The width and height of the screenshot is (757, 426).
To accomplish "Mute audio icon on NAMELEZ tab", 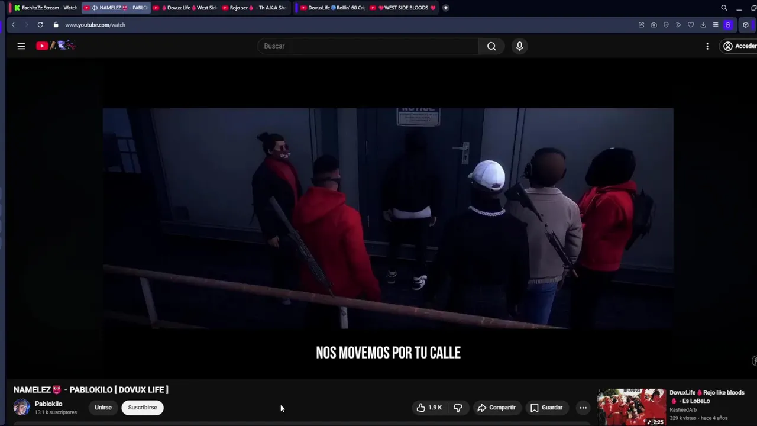I will [95, 8].
